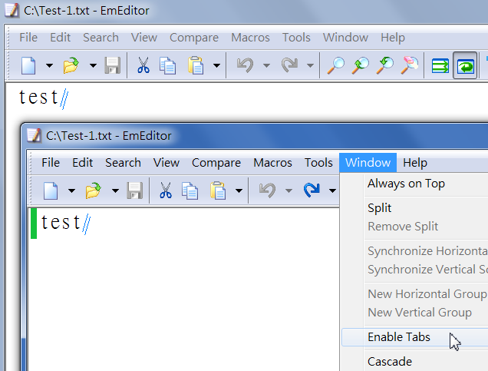Click Undo icon in back window
Screen dimensions: 488x371
tap(245, 65)
